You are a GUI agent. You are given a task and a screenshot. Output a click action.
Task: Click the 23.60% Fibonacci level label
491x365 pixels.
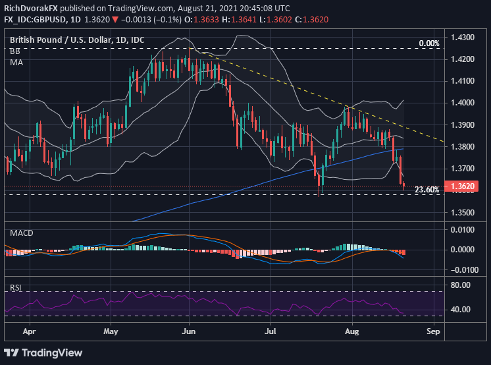point(427,190)
